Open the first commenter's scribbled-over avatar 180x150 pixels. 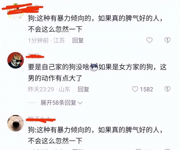16,11
